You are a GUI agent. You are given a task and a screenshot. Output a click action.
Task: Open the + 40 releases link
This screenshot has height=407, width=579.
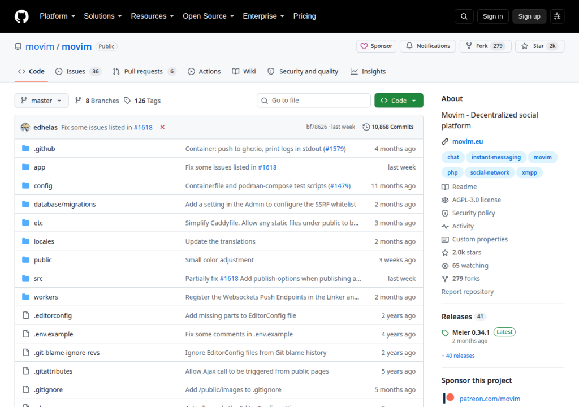(x=458, y=356)
